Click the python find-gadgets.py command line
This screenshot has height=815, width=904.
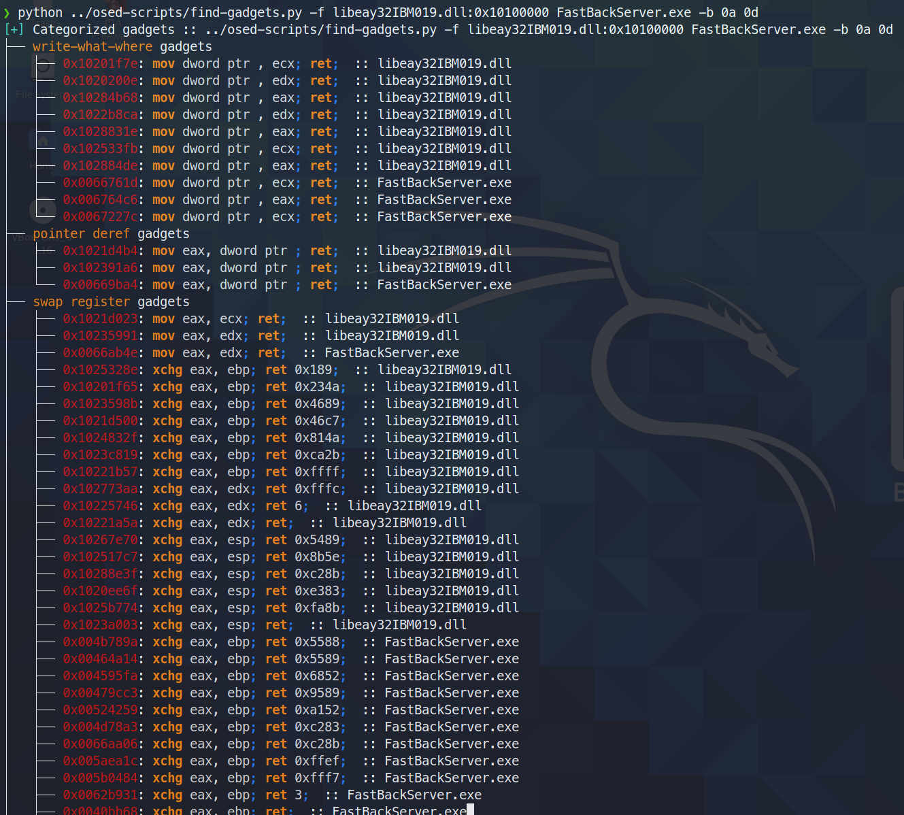(388, 13)
